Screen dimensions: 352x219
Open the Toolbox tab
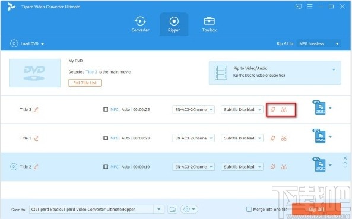pos(209,24)
